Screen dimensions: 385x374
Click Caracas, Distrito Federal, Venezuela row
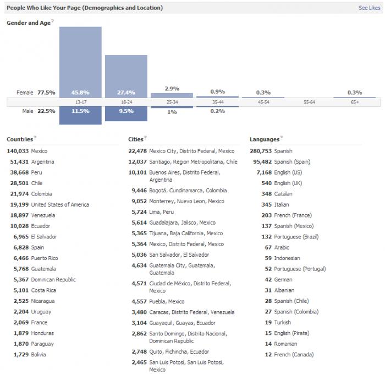(183, 312)
